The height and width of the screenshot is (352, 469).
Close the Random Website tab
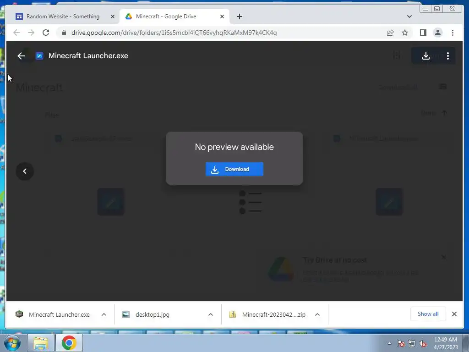(x=113, y=17)
